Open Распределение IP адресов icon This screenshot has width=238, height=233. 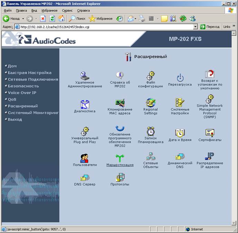(x=210, y=156)
